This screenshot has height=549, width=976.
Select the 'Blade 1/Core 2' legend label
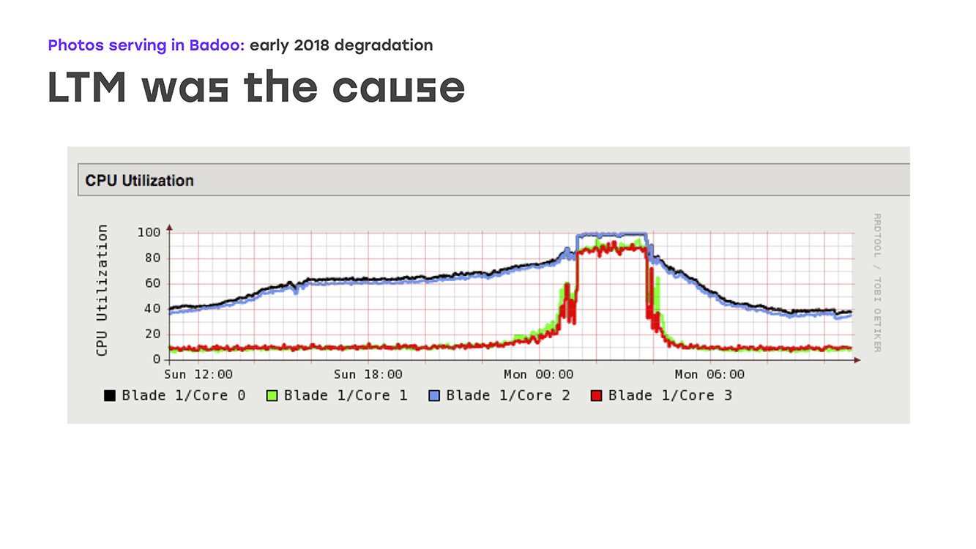point(508,395)
